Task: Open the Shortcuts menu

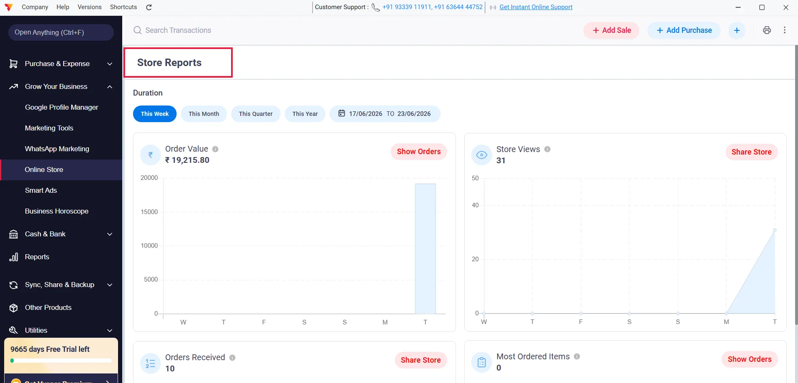Action: click(x=123, y=7)
